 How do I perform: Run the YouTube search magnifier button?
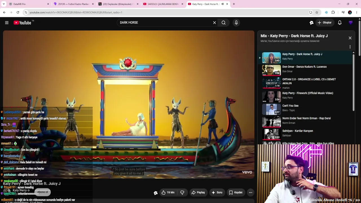point(224,23)
